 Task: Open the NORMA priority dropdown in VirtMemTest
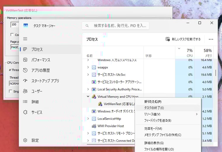[14, 83]
